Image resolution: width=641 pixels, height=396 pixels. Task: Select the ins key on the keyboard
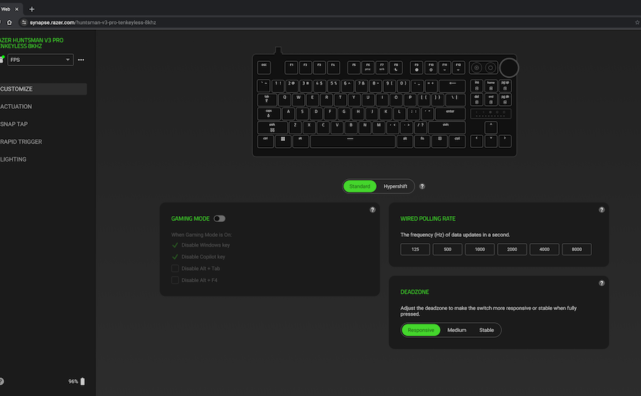coord(476,86)
